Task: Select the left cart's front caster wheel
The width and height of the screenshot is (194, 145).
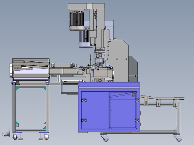Action: pos(15,137)
